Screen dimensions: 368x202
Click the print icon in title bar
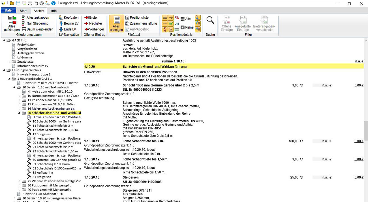[x=30, y=3]
